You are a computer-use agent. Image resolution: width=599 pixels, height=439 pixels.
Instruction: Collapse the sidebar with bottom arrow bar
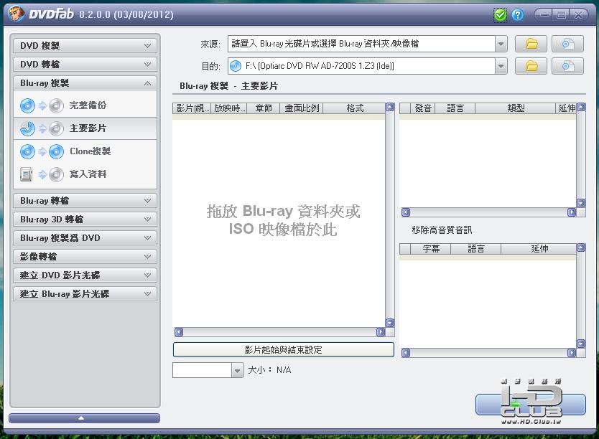pos(85,418)
